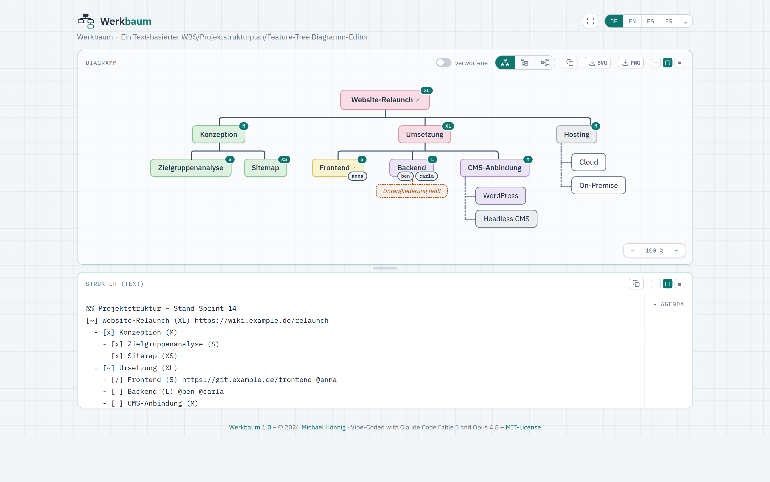This screenshot has height=482, width=770.
Task: Select the Hosting node
Action: click(x=576, y=134)
